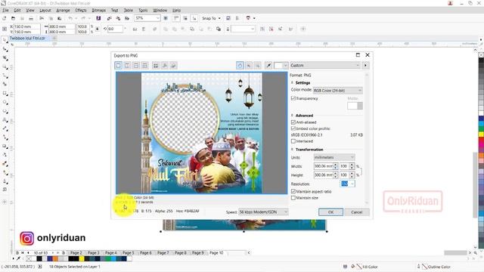Open the Tools menu
Viewport: 484px width, 272px height.
pyautogui.click(x=143, y=10)
